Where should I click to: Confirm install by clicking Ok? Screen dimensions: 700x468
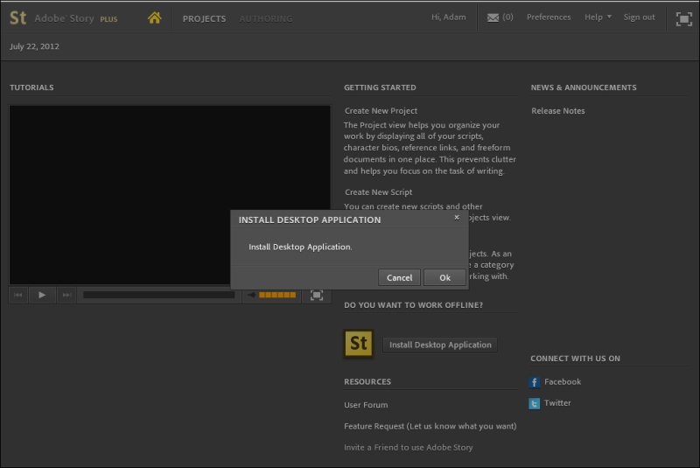click(444, 277)
